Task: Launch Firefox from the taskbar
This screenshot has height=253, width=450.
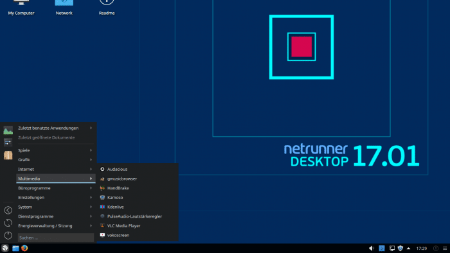Action: click(x=24, y=248)
